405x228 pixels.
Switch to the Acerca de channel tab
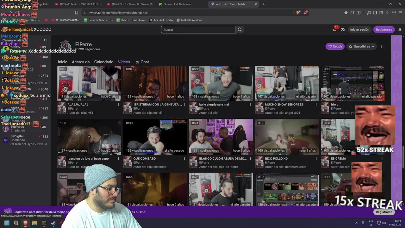(81, 62)
